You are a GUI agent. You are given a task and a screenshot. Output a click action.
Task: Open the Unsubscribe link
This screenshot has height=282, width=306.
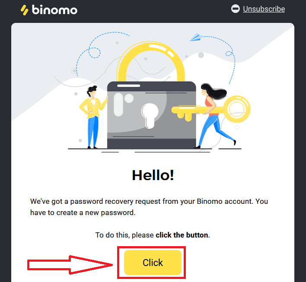tap(264, 9)
